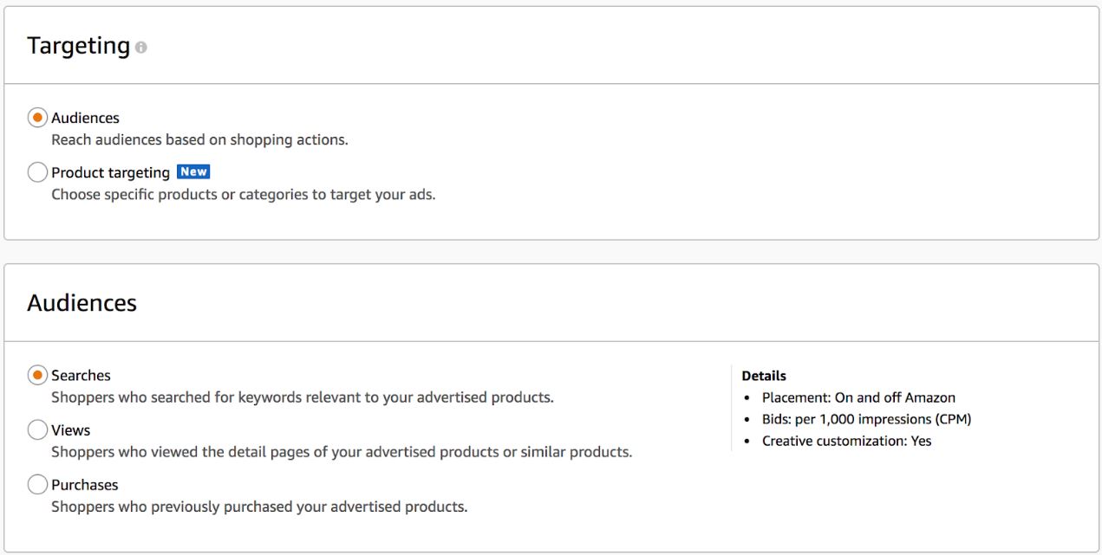Click 'Shoppers who viewed the detail pages' description
The image size is (1102, 555).
coord(342,452)
